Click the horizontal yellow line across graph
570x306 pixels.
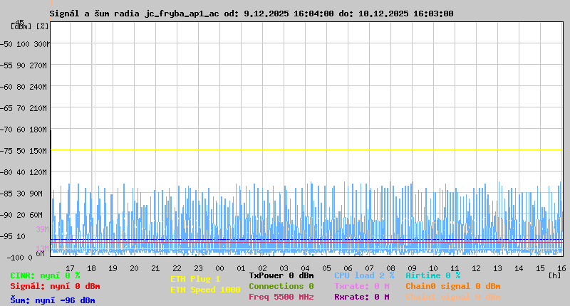(306, 150)
